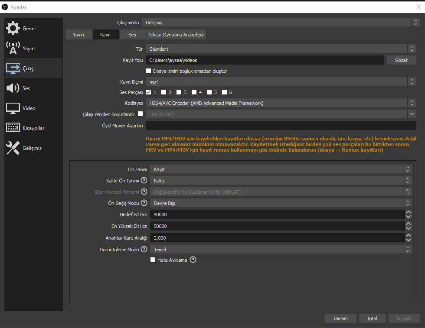The width and height of the screenshot is (425, 328).
Task: Open the Kodlayıcı encoder dropdown
Action: pos(281,103)
